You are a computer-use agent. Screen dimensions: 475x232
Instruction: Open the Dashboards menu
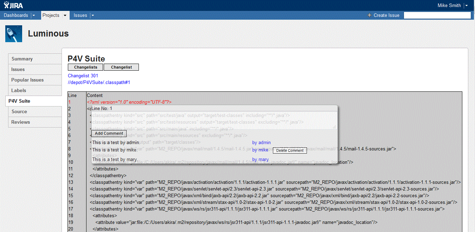[16, 15]
